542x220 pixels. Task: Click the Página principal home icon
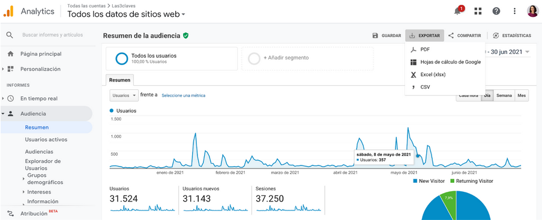(10, 54)
